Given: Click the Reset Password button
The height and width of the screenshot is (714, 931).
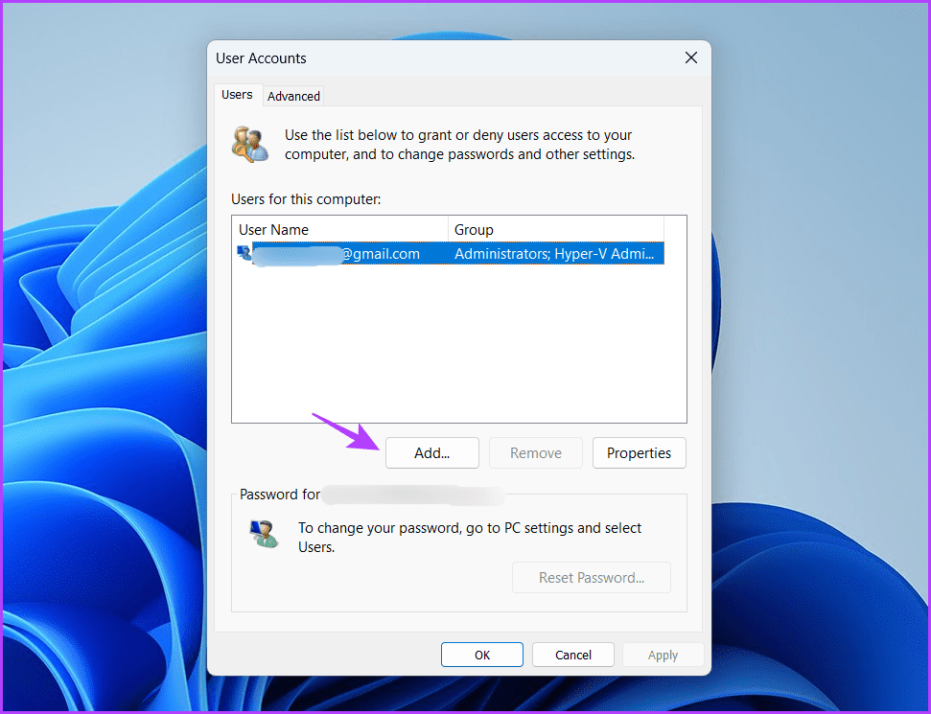Looking at the screenshot, I should click(x=591, y=577).
